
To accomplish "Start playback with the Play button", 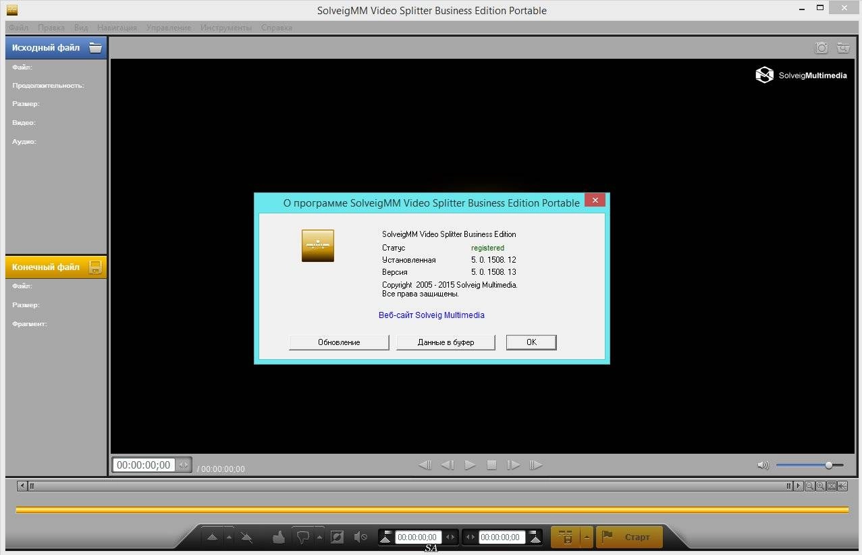I will (x=470, y=465).
